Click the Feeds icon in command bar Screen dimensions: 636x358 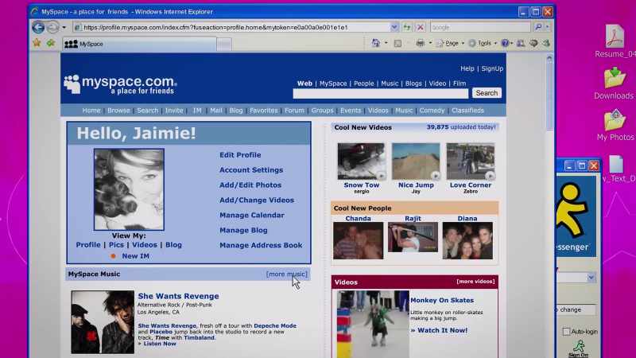(x=398, y=43)
